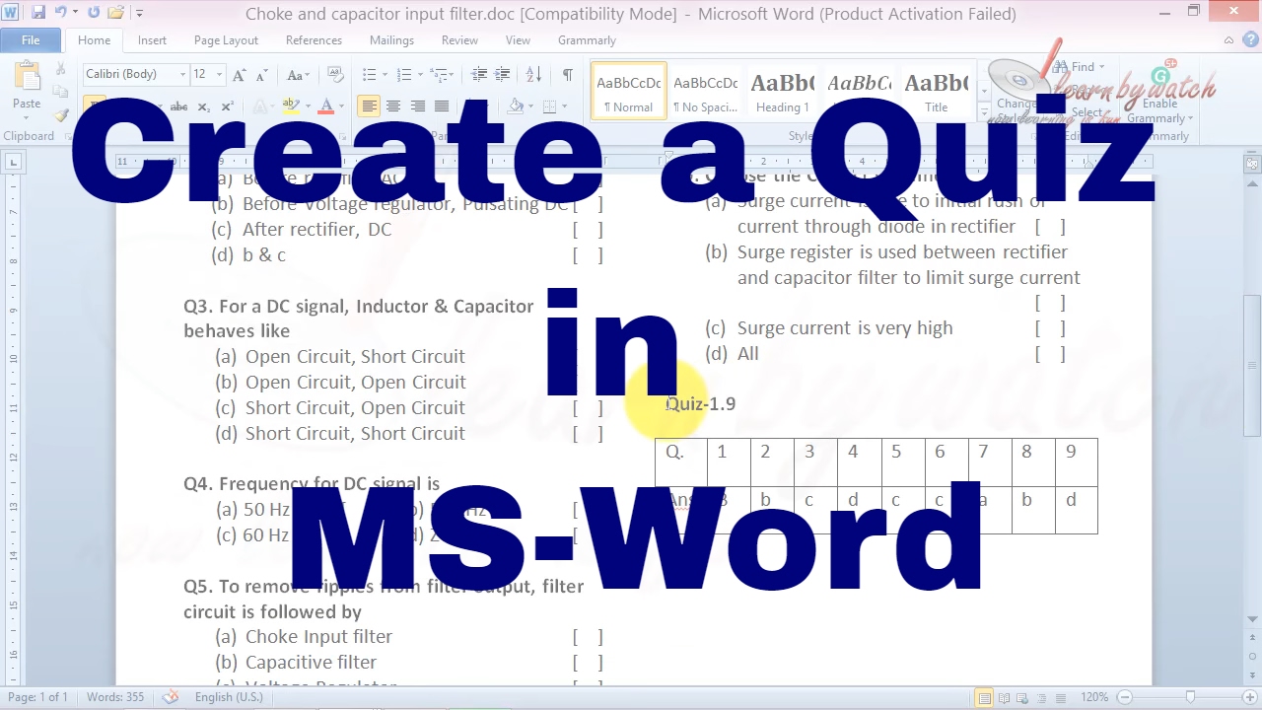Screen dimensions: 1262x710
Task: Grow the font size
Action: coord(240,75)
